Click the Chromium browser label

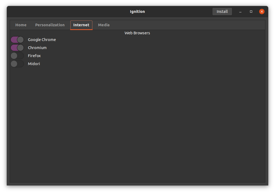pyautogui.click(x=37, y=47)
